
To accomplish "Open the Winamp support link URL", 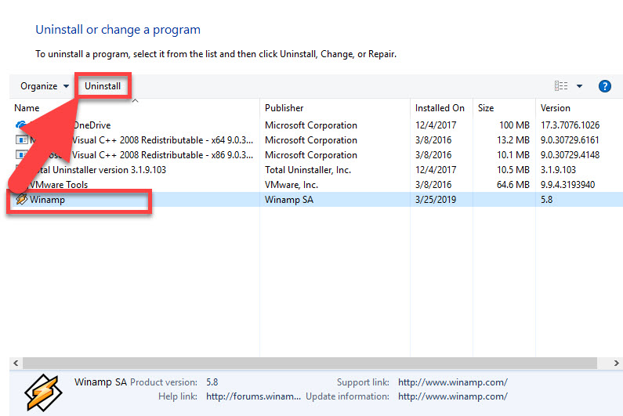I will click(x=453, y=382).
